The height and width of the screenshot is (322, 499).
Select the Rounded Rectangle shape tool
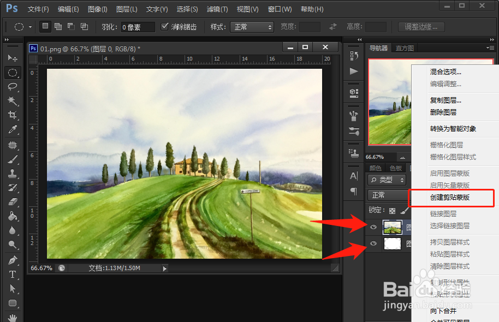tap(13, 302)
